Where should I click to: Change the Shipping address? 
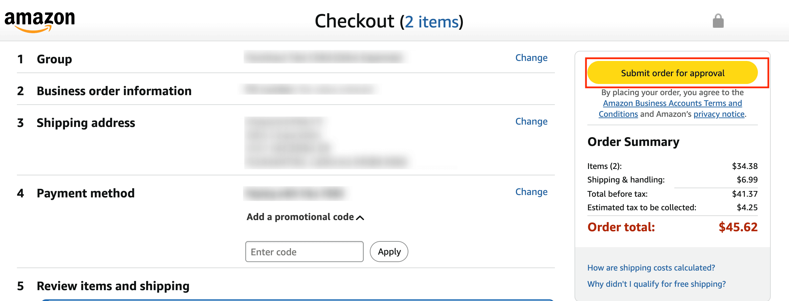click(x=531, y=121)
